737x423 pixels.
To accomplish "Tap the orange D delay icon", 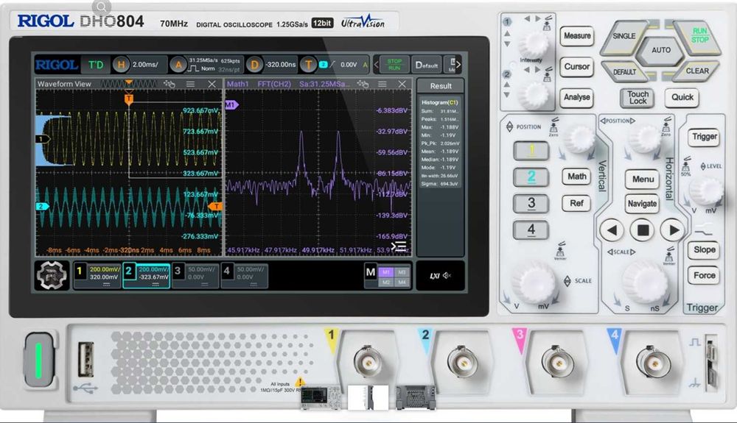I will pyautogui.click(x=254, y=65).
